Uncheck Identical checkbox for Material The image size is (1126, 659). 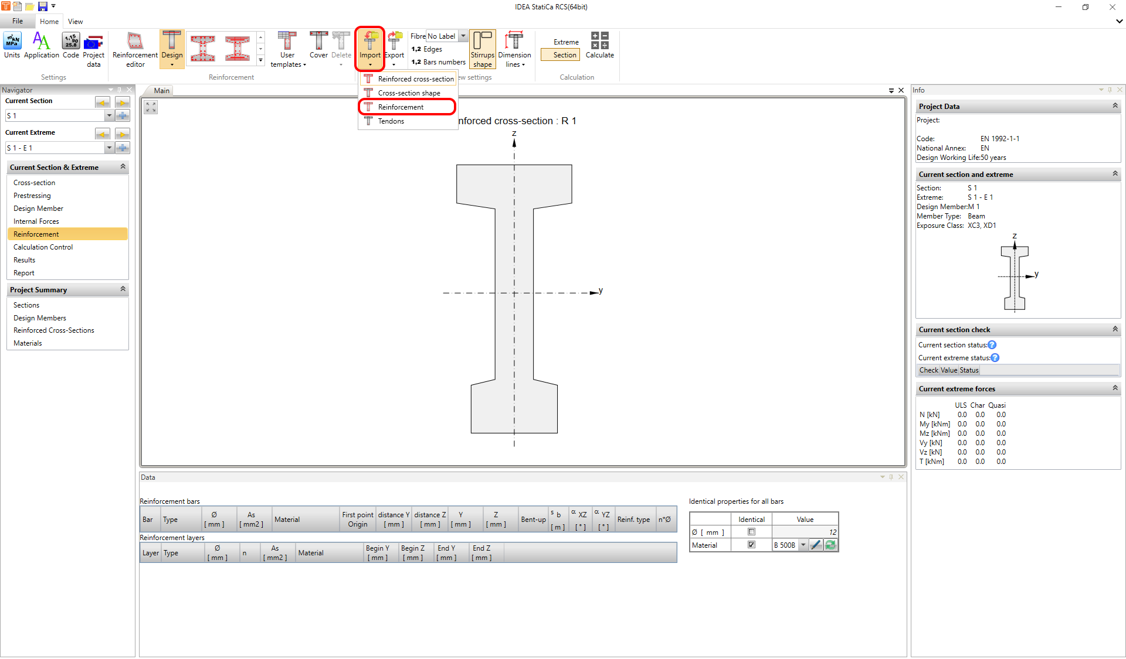click(751, 545)
